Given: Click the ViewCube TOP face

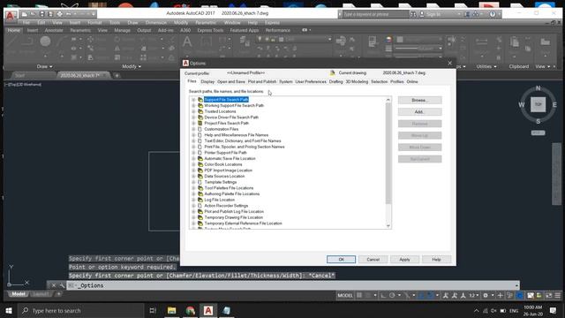Looking at the screenshot, I should [538, 104].
